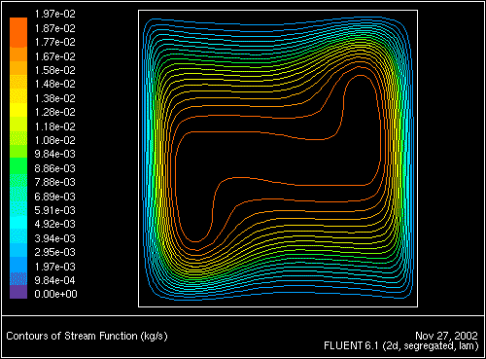Click the 6.89e-03 legend value
Viewport: 486px width, 359px height.
pyautogui.click(x=55, y=197)
